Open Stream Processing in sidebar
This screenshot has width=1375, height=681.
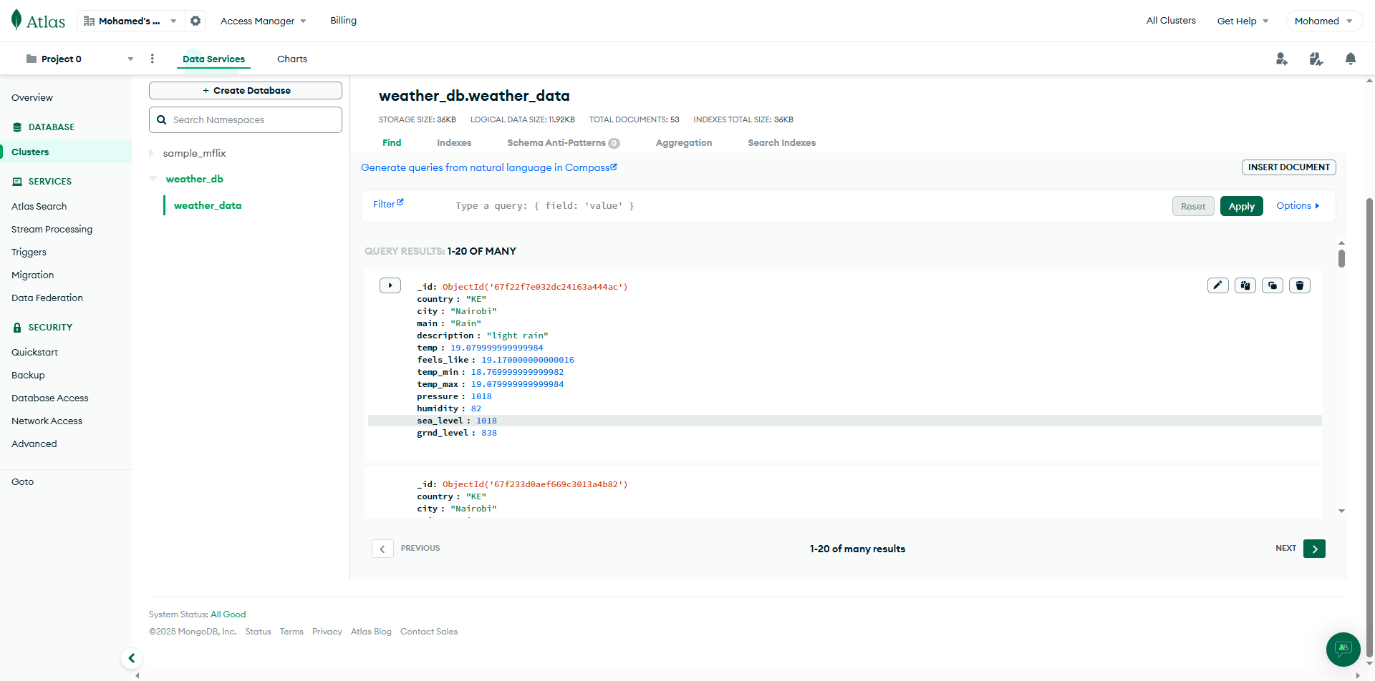[52, 229]
